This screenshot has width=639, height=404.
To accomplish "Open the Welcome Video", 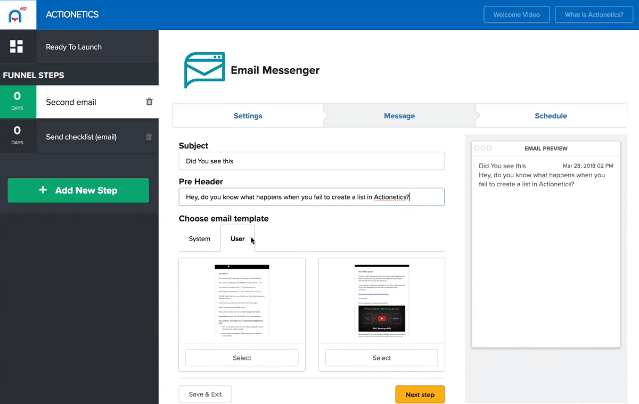I will point(517,15).
